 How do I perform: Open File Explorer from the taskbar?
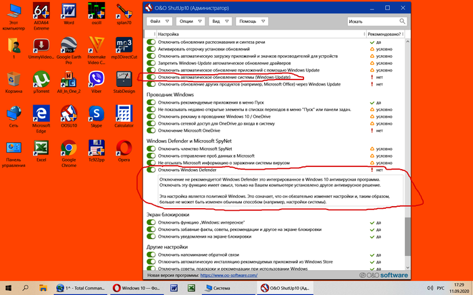[43, 288]
